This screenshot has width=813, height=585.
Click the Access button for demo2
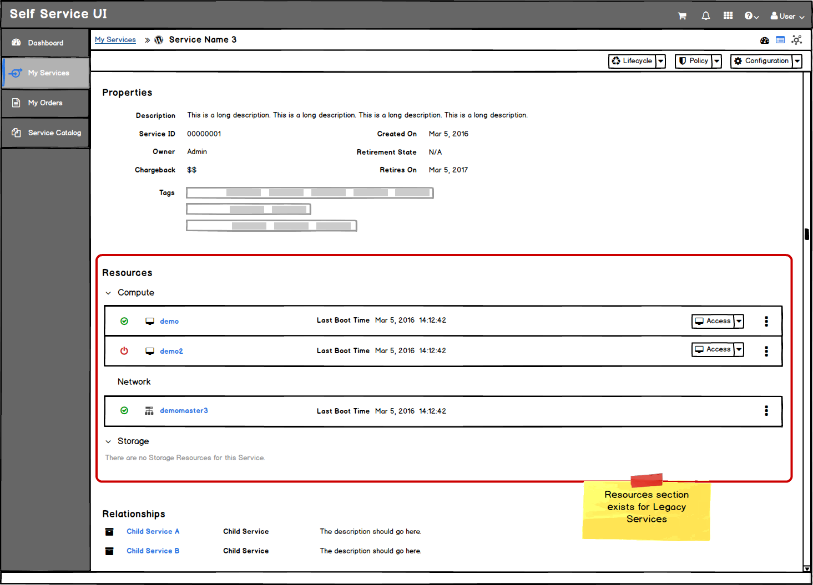point(713,349)
